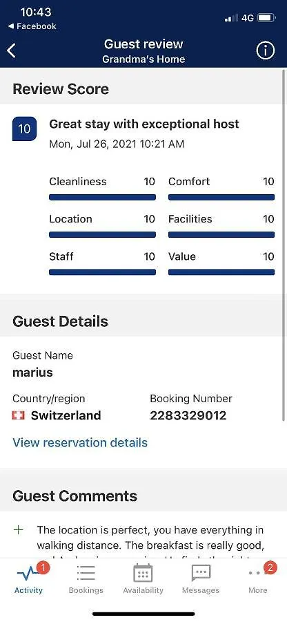287x622 pixels.
Task: Open the Activity tab icon
Action: (x=29, y=574)
